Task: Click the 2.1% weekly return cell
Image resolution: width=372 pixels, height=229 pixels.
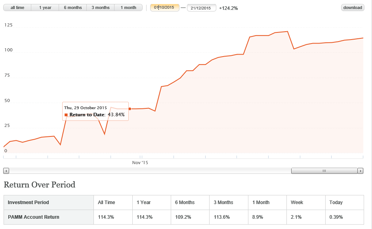Action: pyautogui.click(x=306, y=217)
